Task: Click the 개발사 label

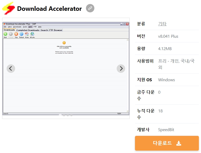Action: [x=143, y=130]
